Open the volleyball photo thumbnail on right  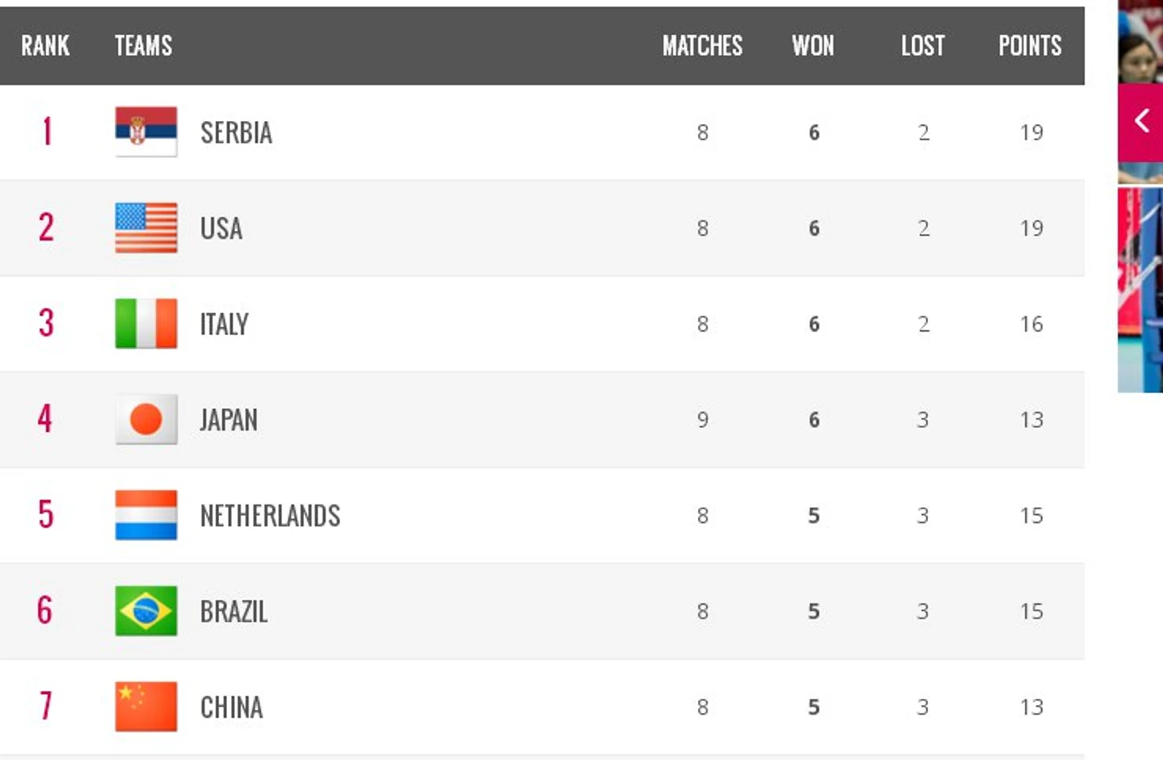1140,290
